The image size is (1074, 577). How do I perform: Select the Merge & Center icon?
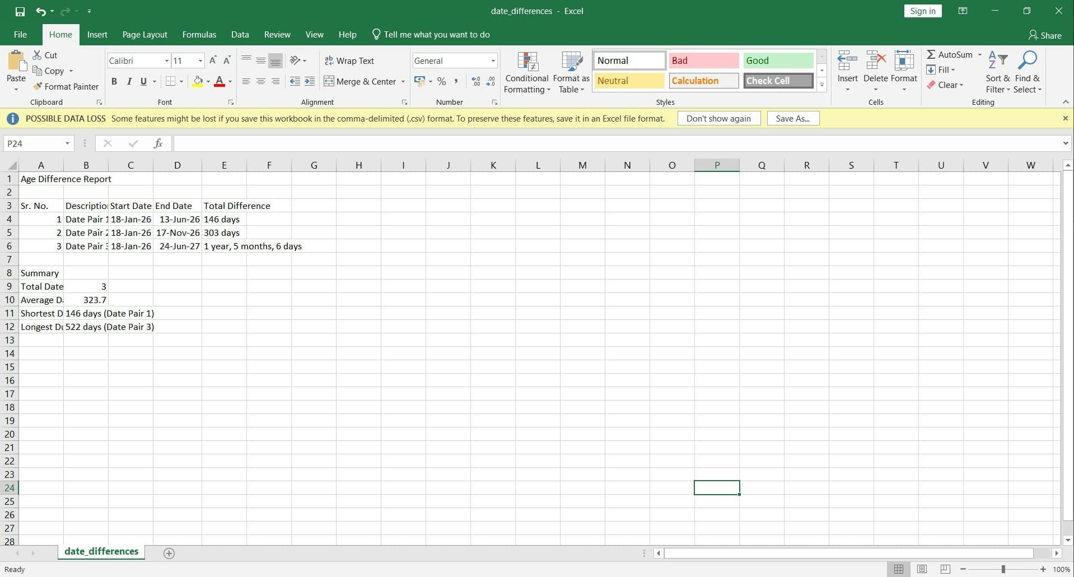[330, 81]
